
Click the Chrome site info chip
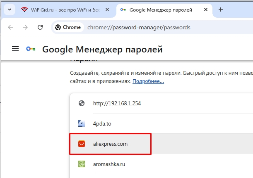(x=67, y=27)
